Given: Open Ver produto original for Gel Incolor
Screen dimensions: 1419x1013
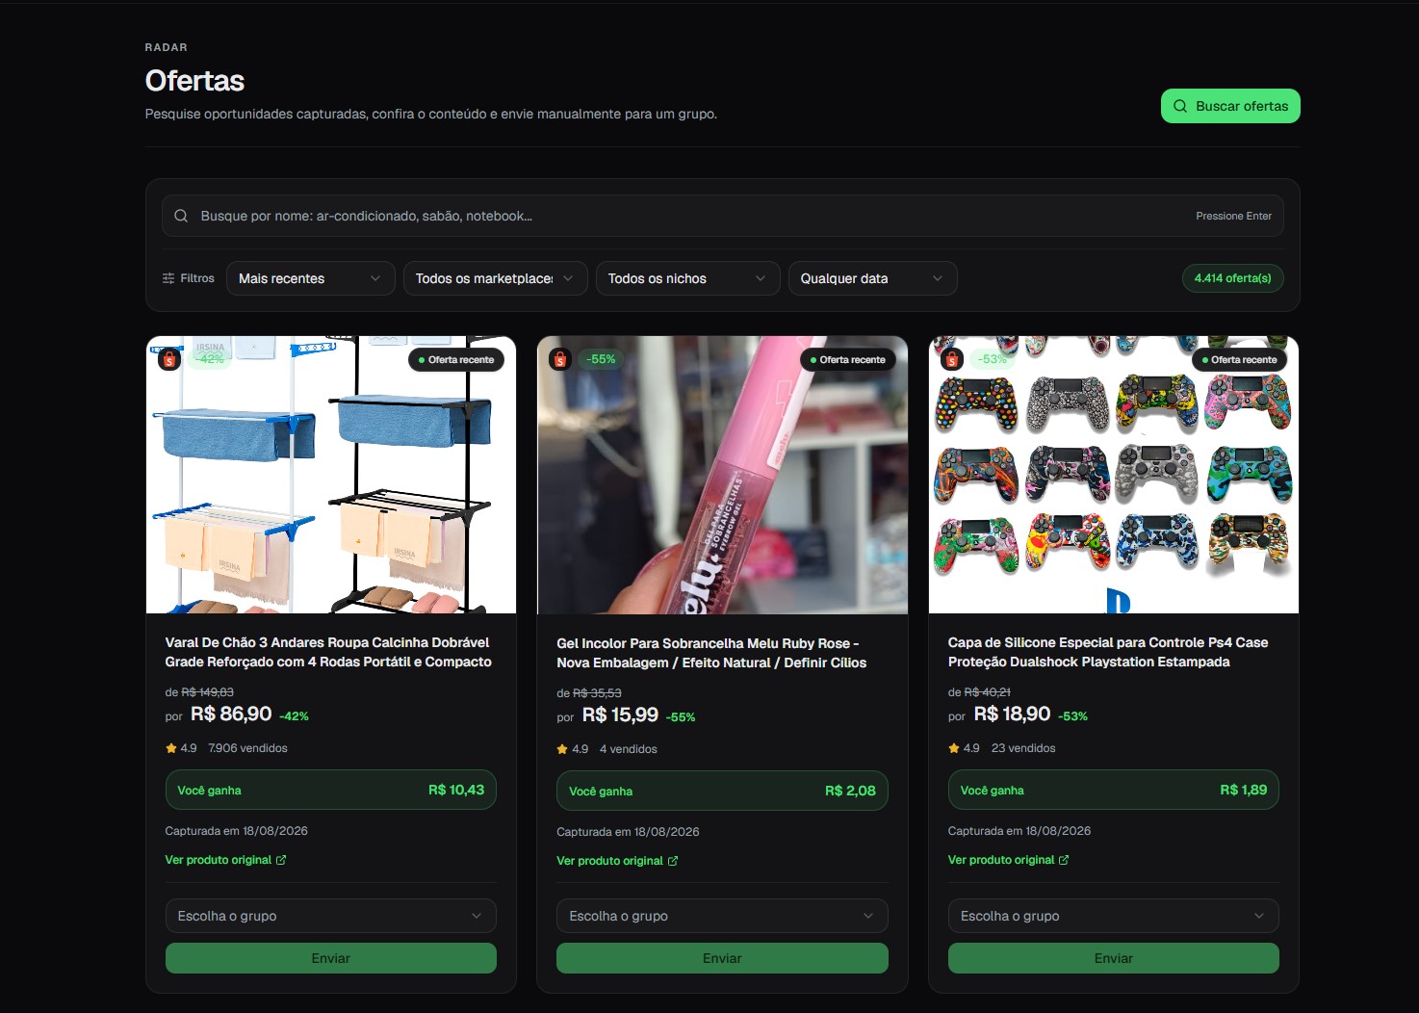Looking at the screenshot, I should coord(617,861).
